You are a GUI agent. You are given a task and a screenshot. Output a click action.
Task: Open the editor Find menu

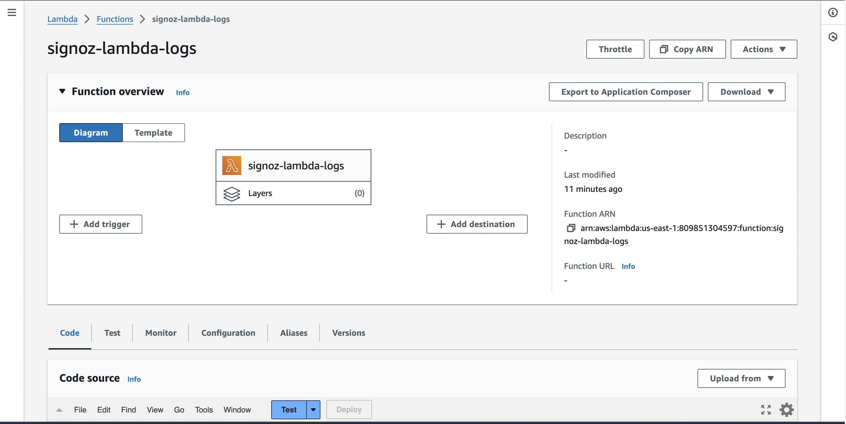(x=128, y=409)
